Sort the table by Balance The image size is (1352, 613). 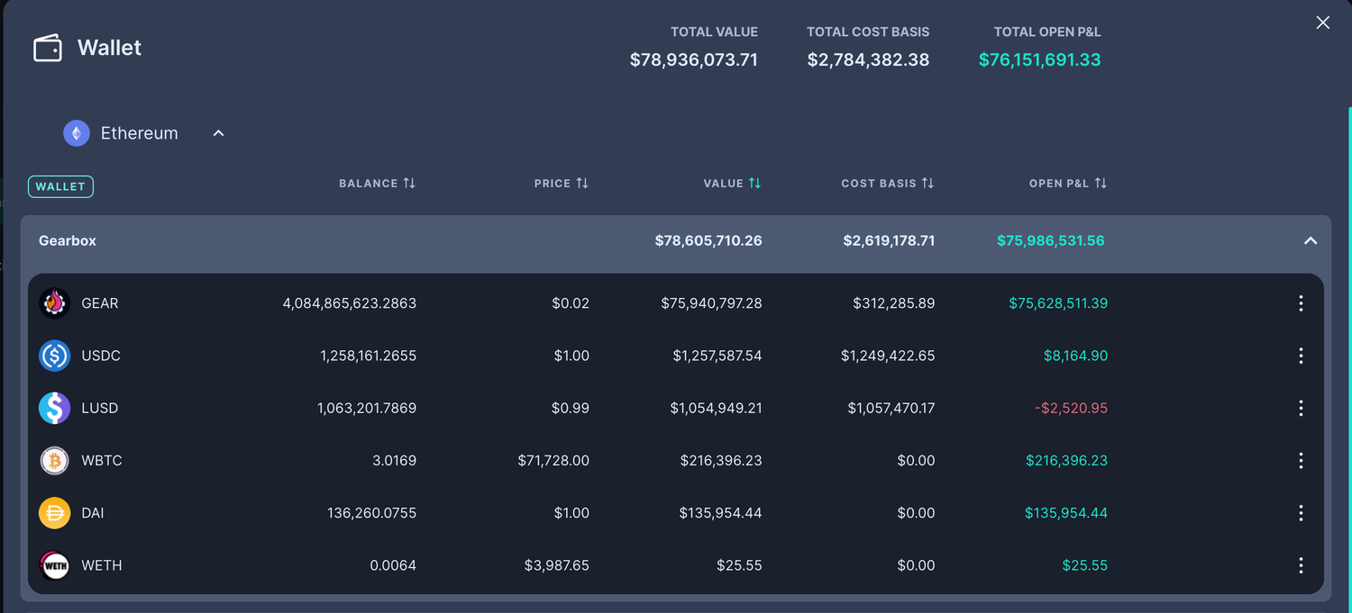tap(378, 183)
